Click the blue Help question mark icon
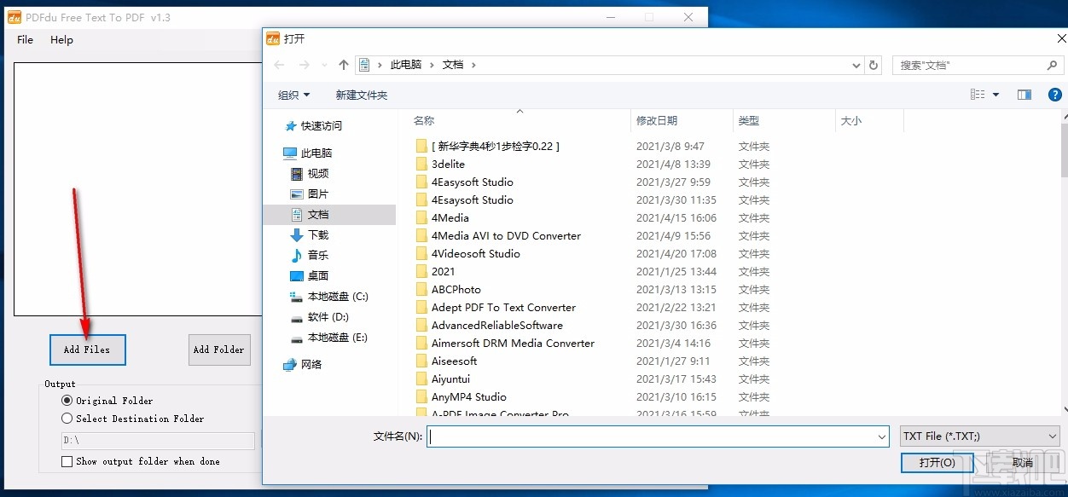 click(1055, 94)
